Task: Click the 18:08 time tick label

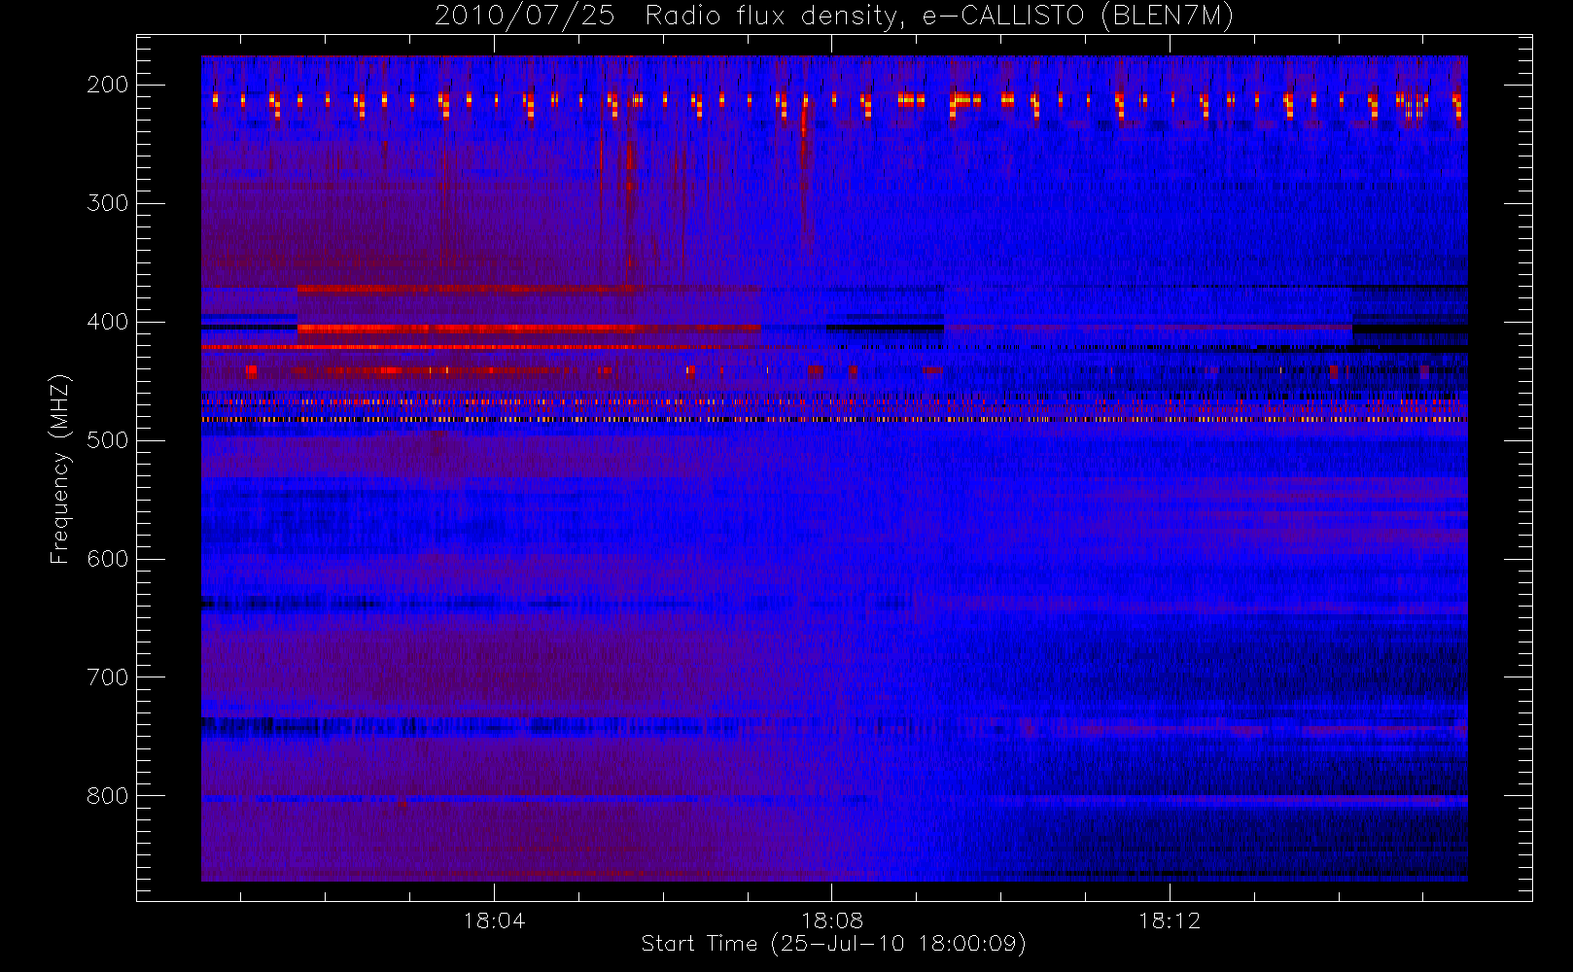Action: [x=832, y=920]
